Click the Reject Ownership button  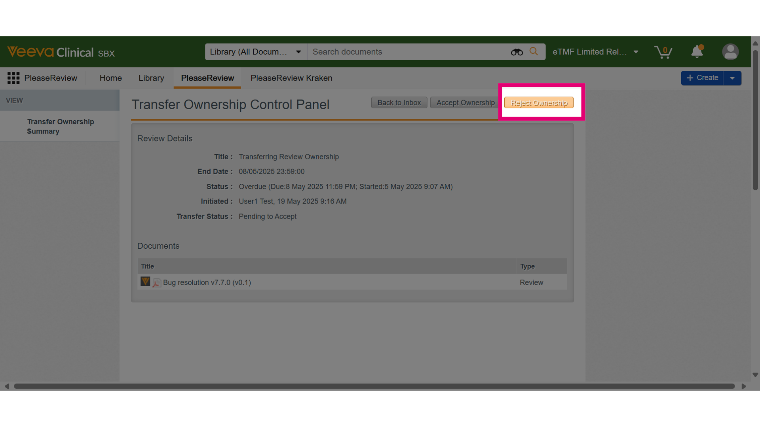tap(539, 103)
